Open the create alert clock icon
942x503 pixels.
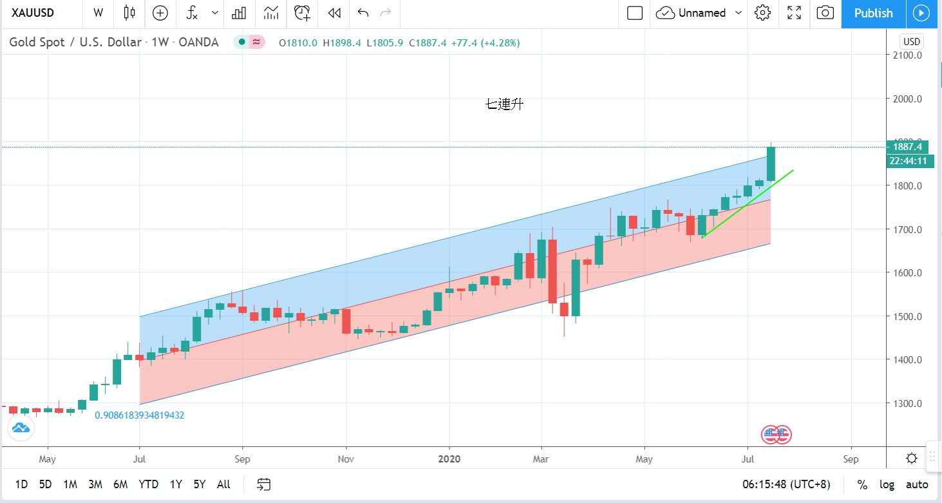(302, 13)
